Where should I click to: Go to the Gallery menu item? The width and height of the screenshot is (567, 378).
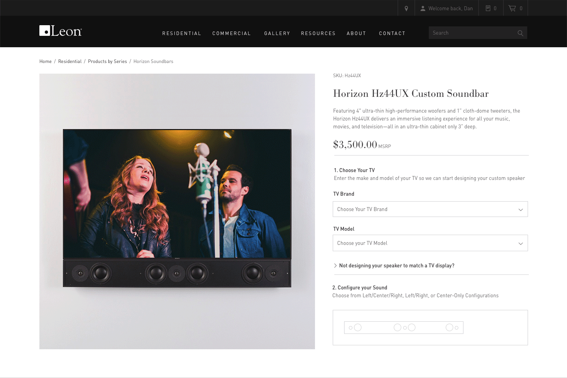pos(277,33)
